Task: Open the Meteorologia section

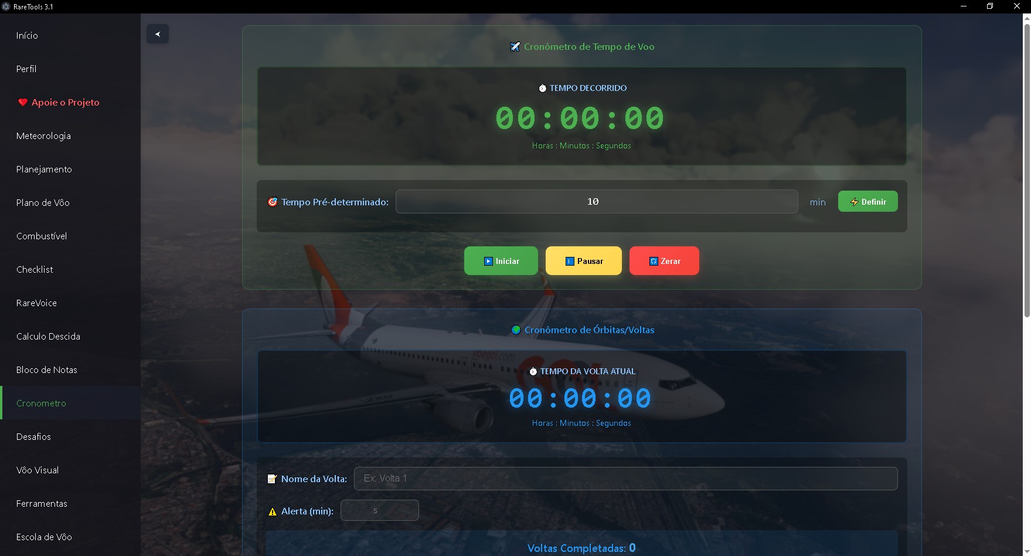Action: pos(70,136)
